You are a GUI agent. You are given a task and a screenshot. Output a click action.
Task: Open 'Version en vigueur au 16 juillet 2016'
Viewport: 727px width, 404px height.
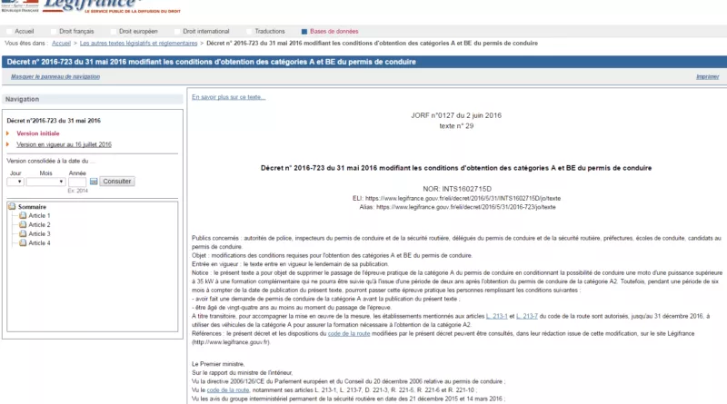tap(64, 144)
